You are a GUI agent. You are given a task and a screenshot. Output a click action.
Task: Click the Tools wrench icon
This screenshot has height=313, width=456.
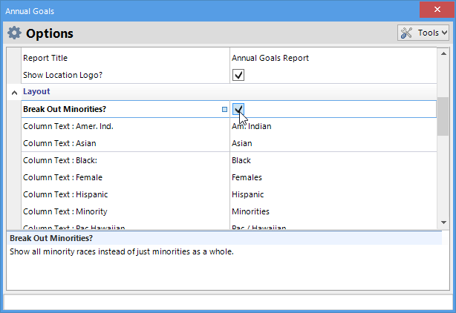tap(408, 33)
